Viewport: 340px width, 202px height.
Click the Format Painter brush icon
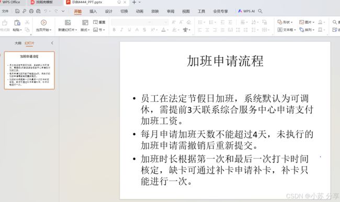[x=5, y=22]
